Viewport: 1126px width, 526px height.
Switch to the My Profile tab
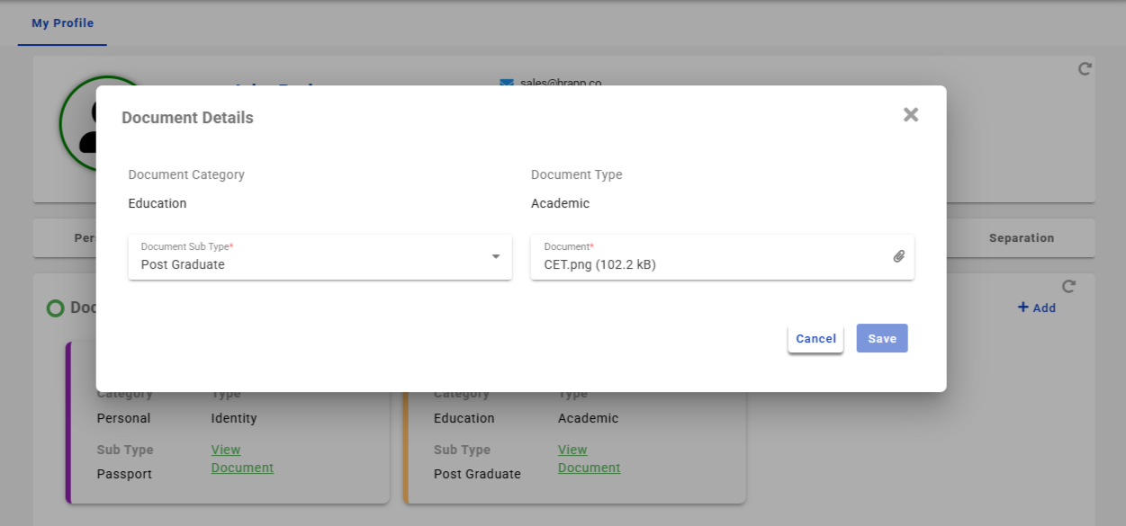click(x=62, y=23)
